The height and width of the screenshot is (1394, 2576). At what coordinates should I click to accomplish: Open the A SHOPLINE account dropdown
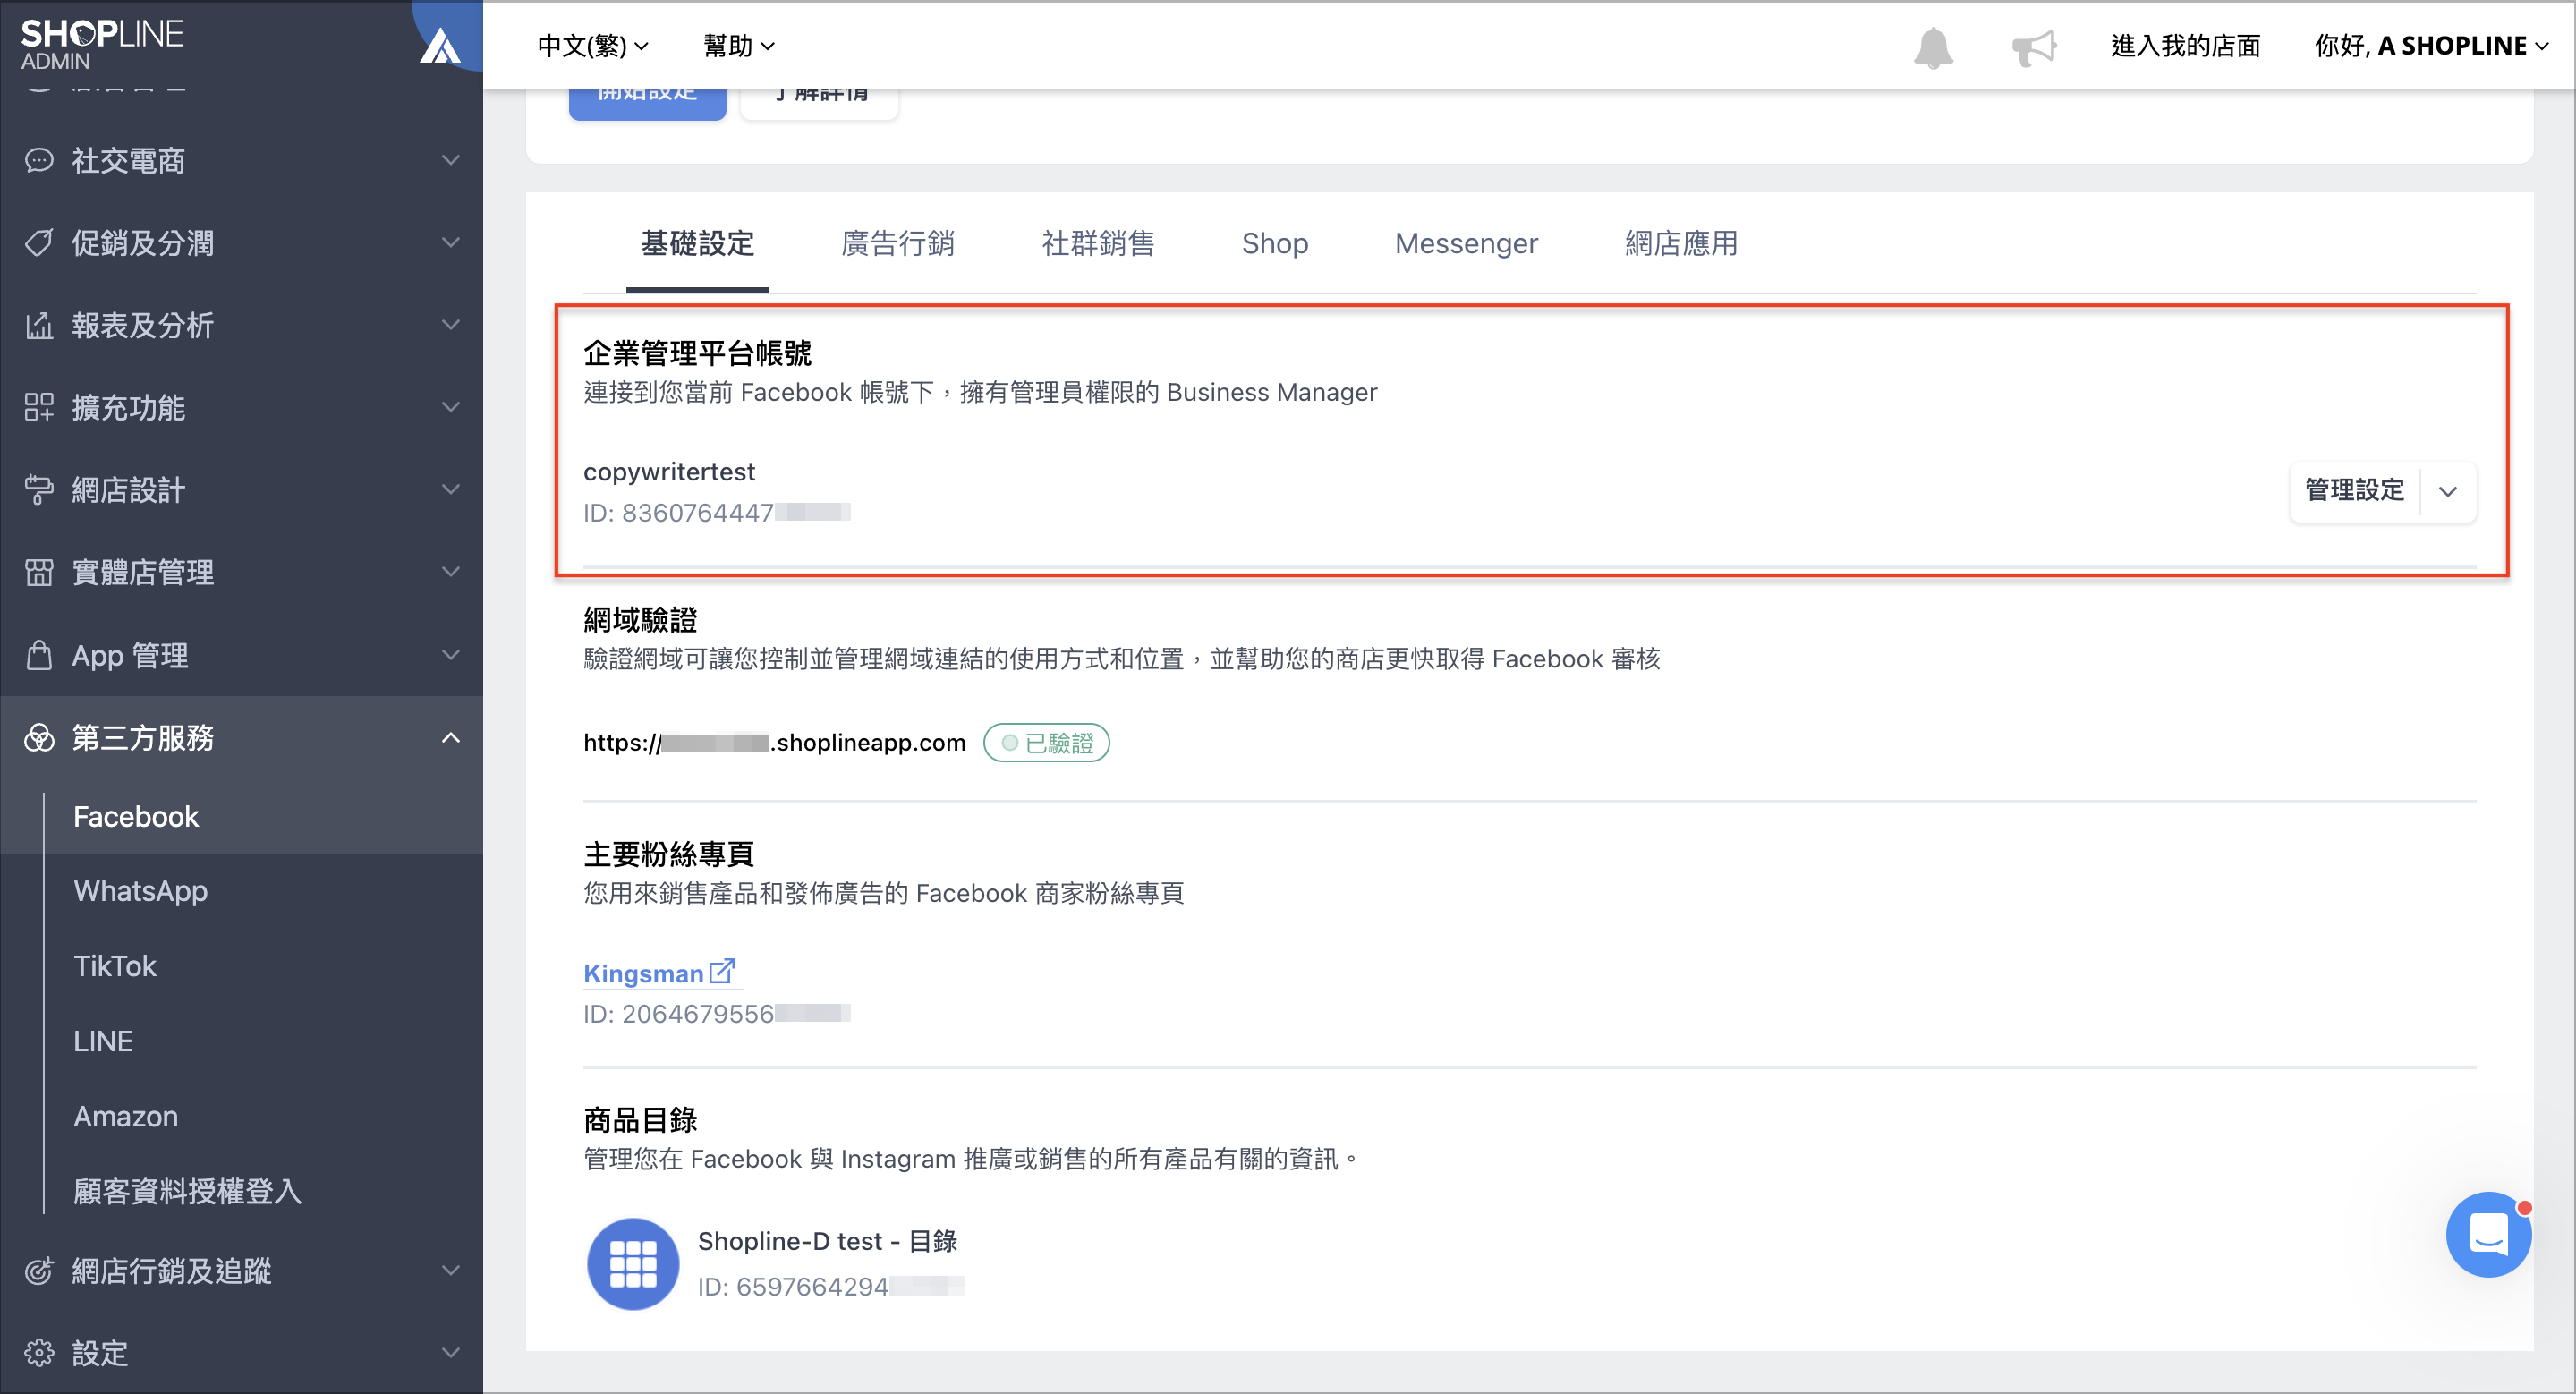2431,46
